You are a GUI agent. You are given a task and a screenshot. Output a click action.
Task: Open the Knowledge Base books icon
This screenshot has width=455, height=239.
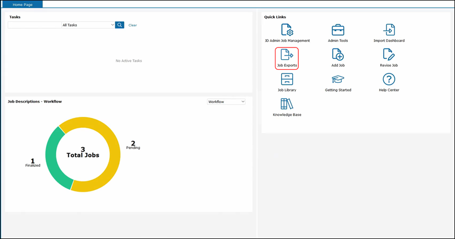(x=287, y=104)
